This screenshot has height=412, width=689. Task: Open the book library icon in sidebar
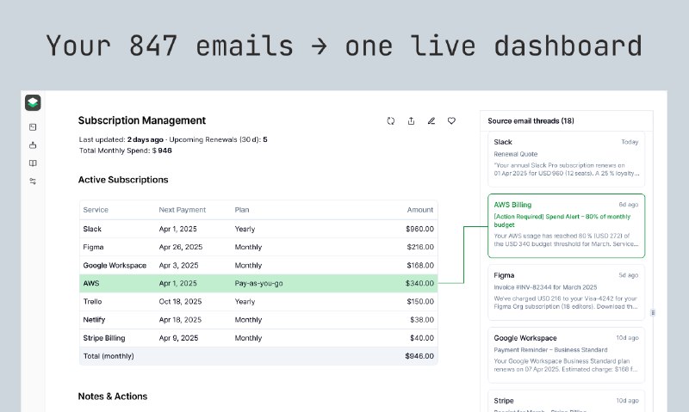pos(33,163)
